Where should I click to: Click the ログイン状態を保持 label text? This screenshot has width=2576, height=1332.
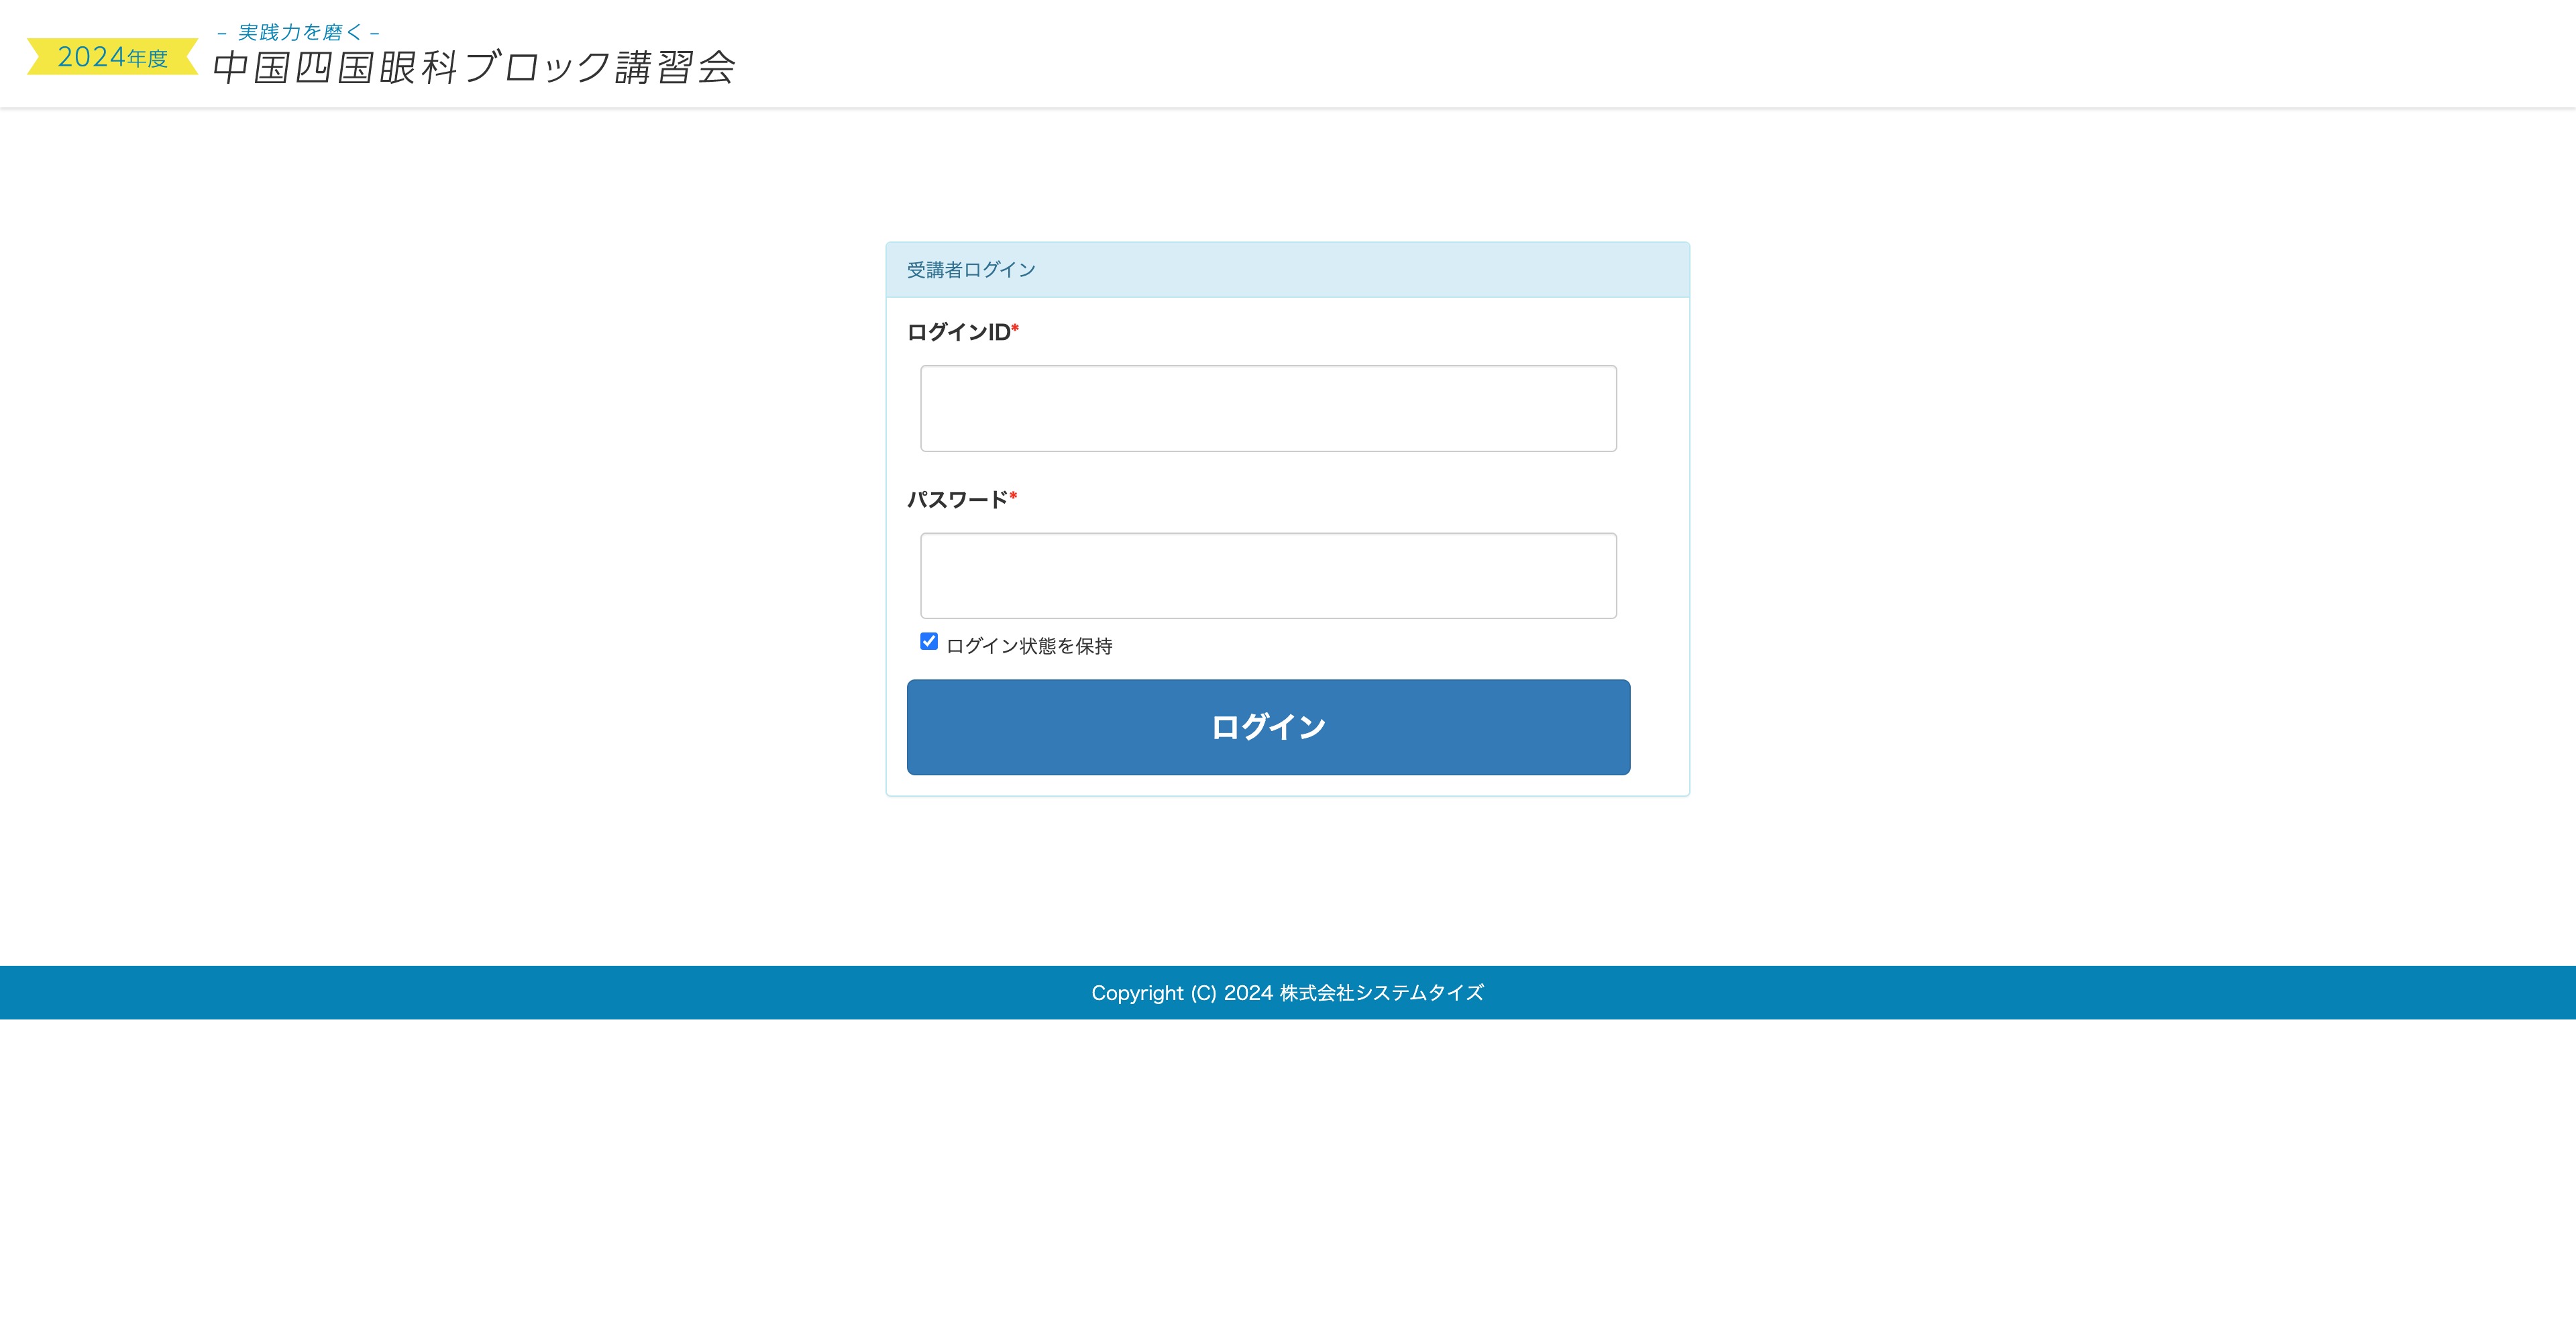pyautogui.click(x=1029, y=646)
